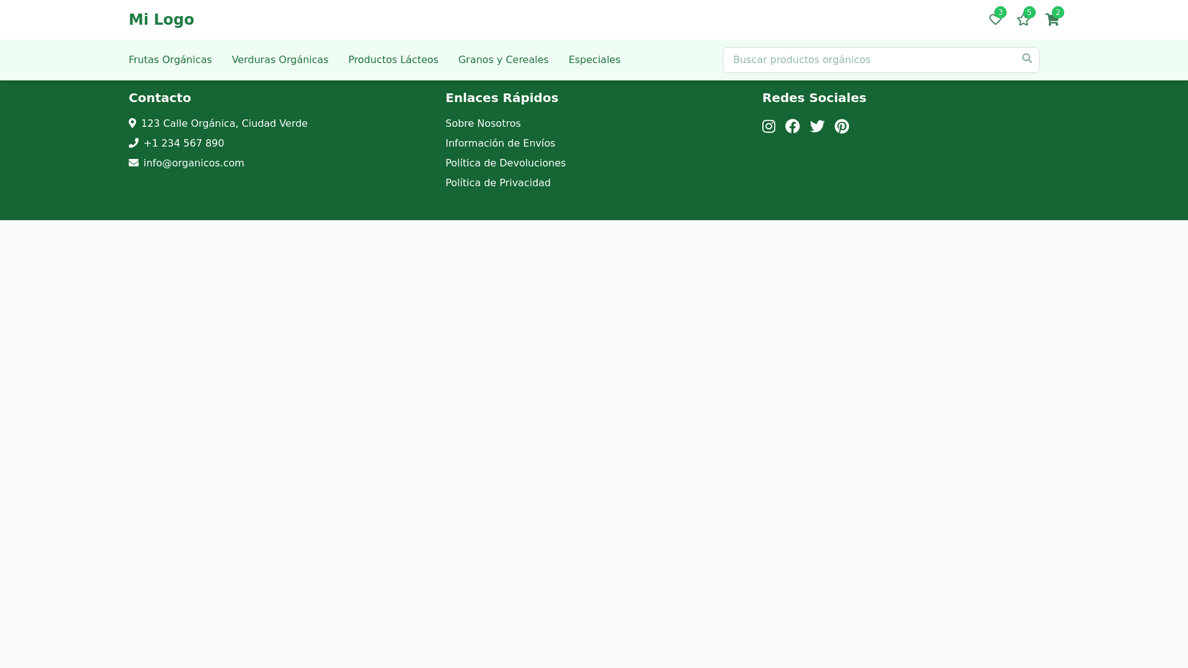This screenshot has height=668, width=1188.
Task: Open the wishlist heart icon
Action: pyautogui.click(x=995, y=20)
